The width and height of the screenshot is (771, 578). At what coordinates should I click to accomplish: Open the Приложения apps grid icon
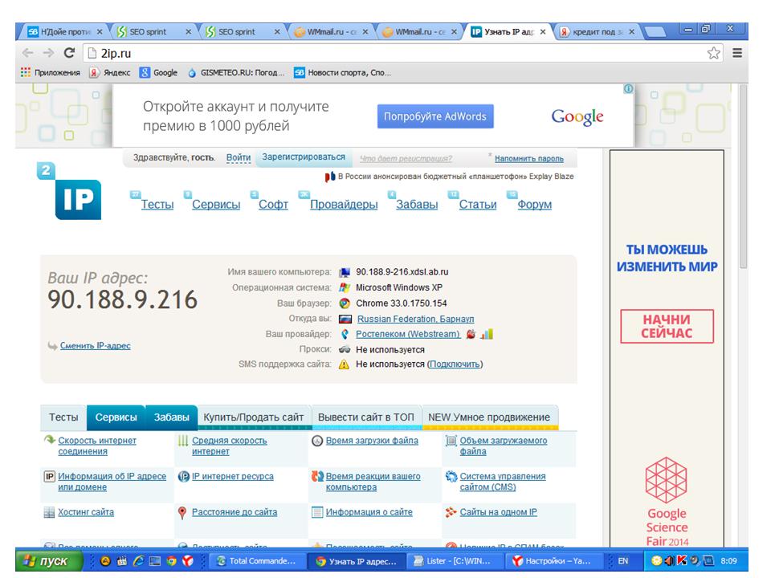point(25,72)
